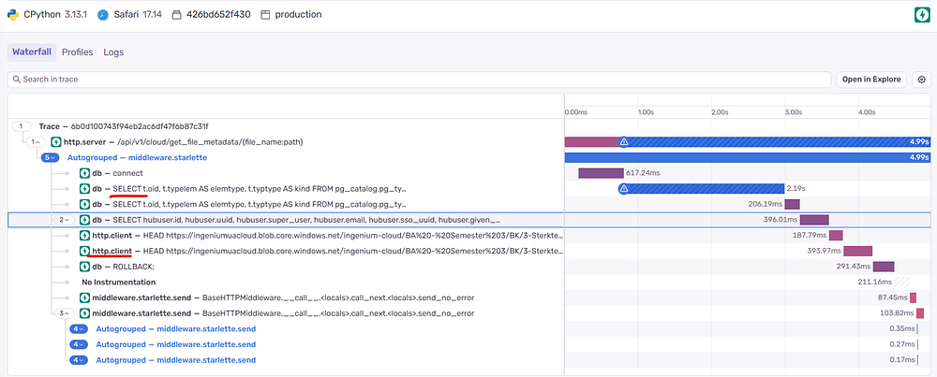Click the 0.35ms duration label
Viewport: 937px width, 377px height.
(x=901, y=328)
